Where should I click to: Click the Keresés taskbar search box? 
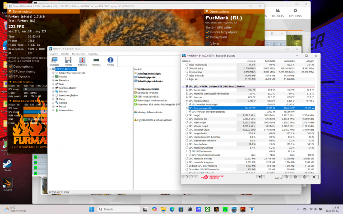click(x=119, y=209)
